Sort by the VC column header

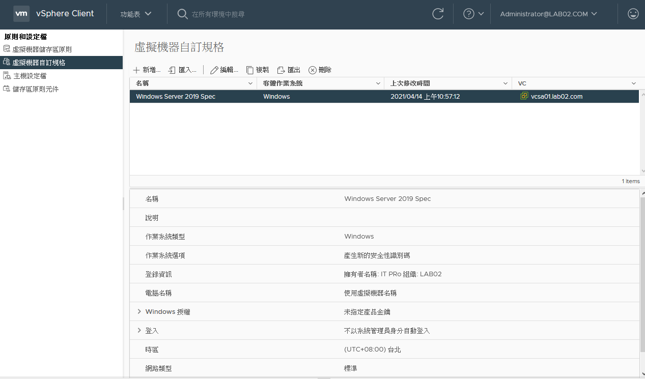point(522,83)
